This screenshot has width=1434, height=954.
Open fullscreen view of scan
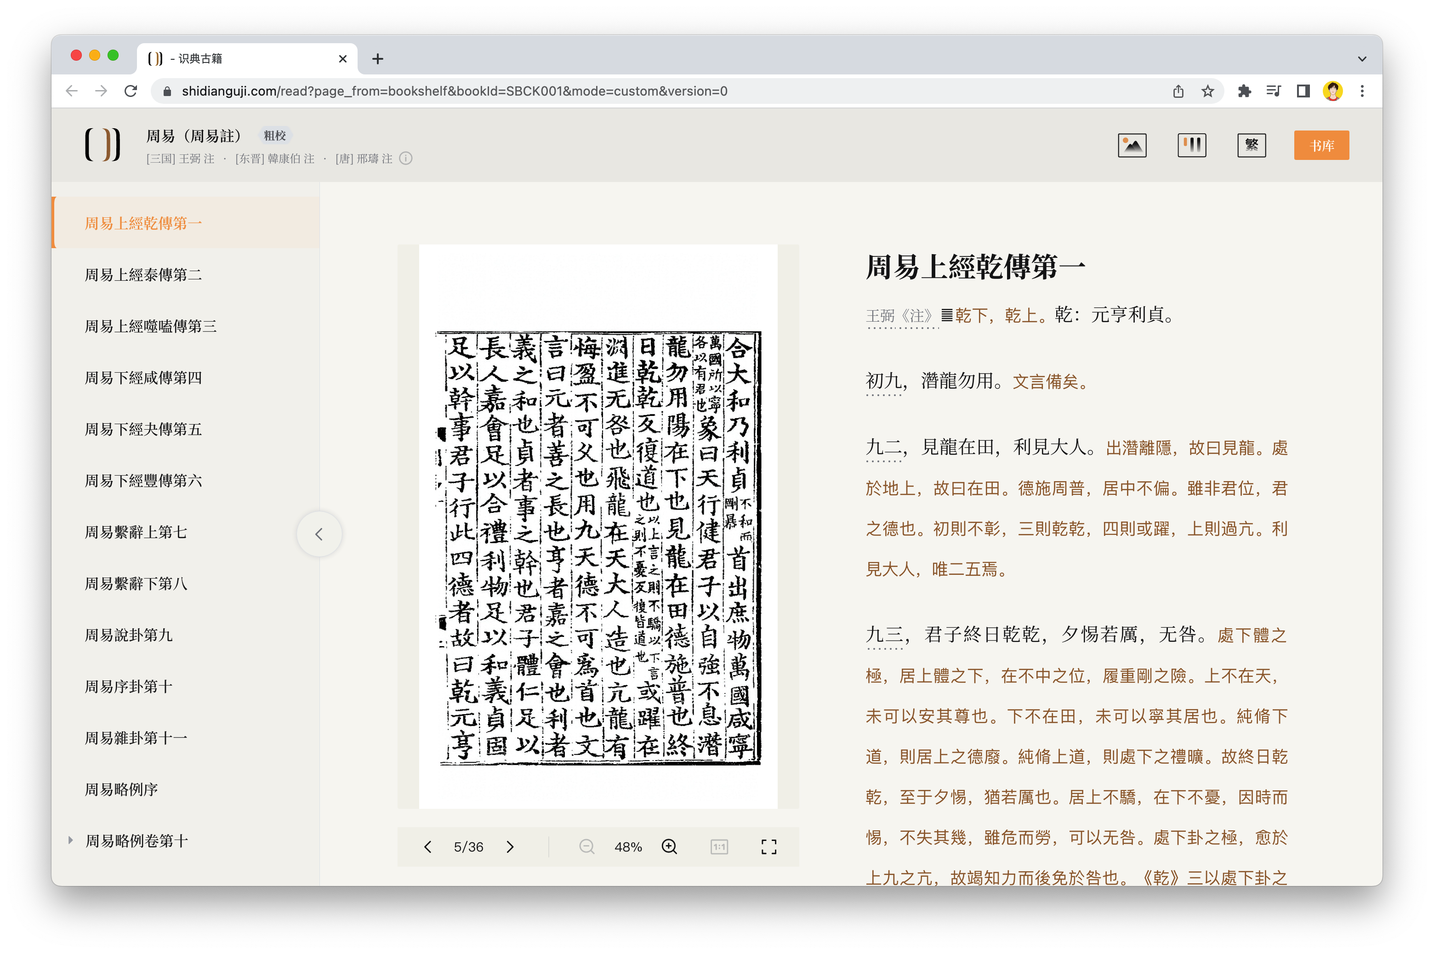point(768,846)
